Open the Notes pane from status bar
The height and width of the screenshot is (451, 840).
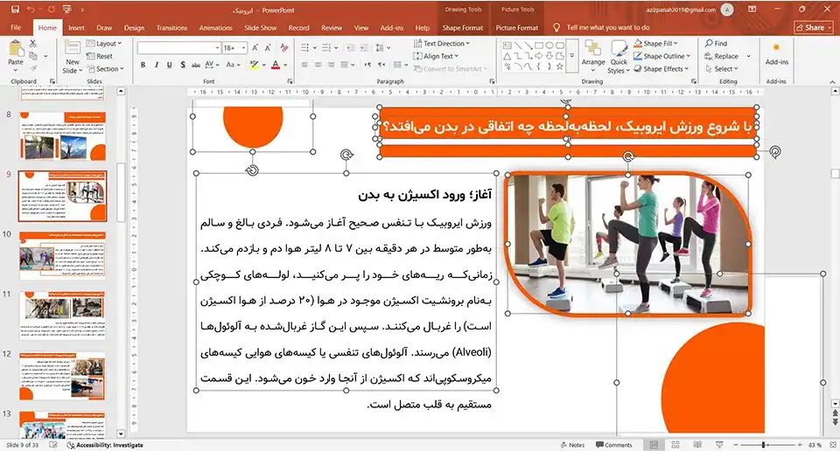coord(572,445)
